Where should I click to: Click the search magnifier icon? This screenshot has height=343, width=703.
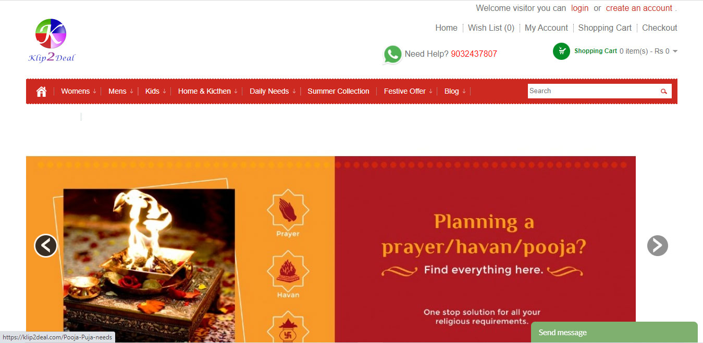[663, 91]
